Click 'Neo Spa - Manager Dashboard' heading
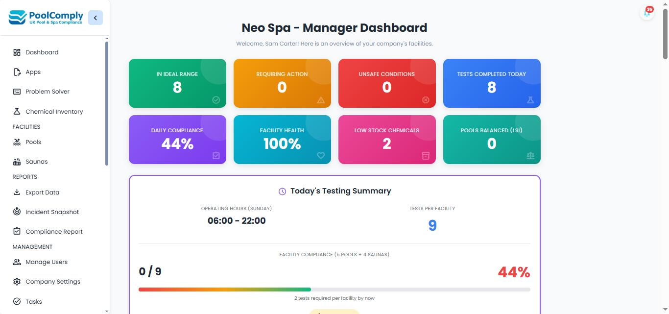This screenshot has width=669, height=314. (x=334, y=28)
